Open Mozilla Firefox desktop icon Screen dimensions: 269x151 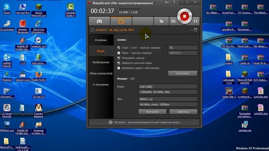click(39, 76)
